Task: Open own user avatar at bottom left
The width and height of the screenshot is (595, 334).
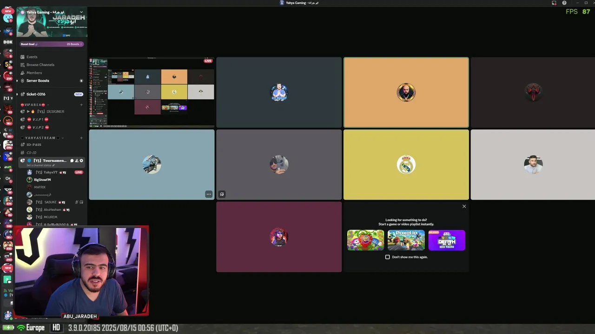Action: pos(8,315)
